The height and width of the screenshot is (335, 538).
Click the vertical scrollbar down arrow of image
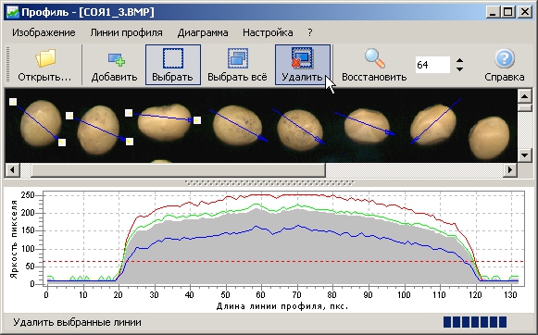pyautogui.click(x=524, y=155)
